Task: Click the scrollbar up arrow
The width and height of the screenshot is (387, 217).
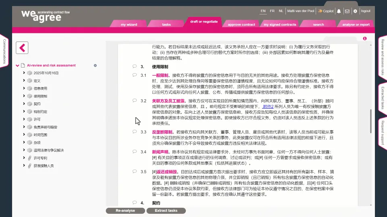Action: coord(371,45)
